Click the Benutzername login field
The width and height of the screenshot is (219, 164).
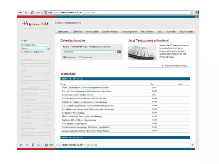(36, 45)
